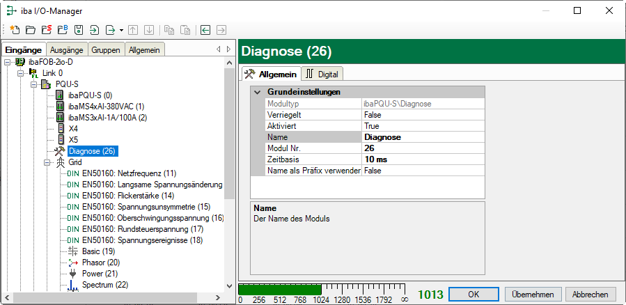626x305 pixels.
Task: Open the export button dropdown arrow
Action: tap(121, 30)
